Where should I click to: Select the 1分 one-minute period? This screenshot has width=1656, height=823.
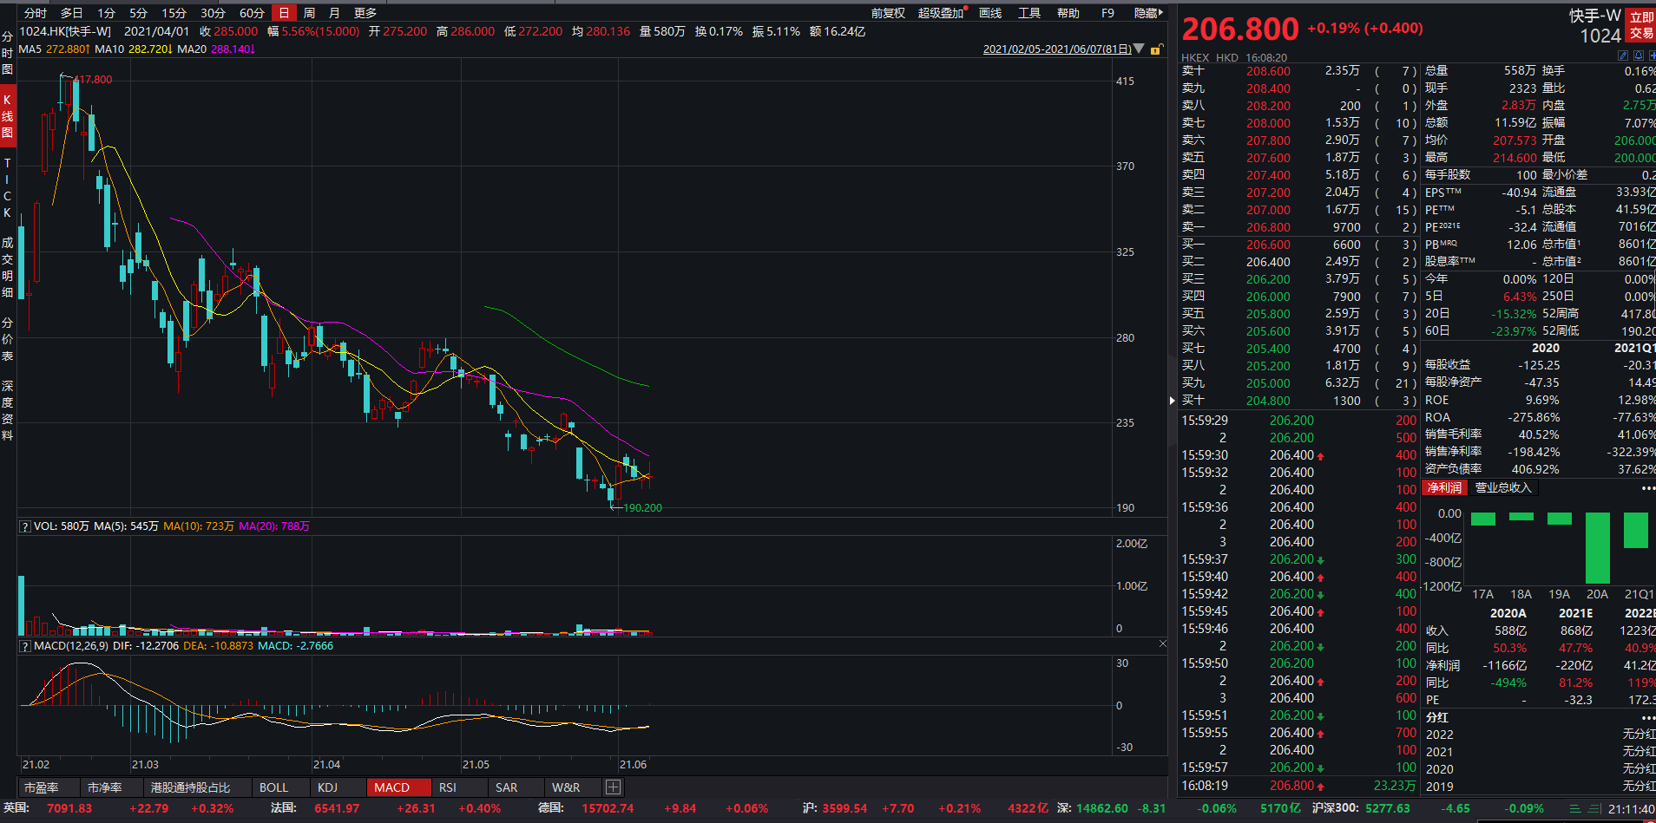106,13
